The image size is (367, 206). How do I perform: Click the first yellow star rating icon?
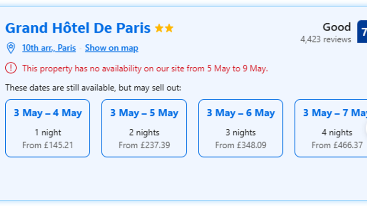tap(159, 29)
